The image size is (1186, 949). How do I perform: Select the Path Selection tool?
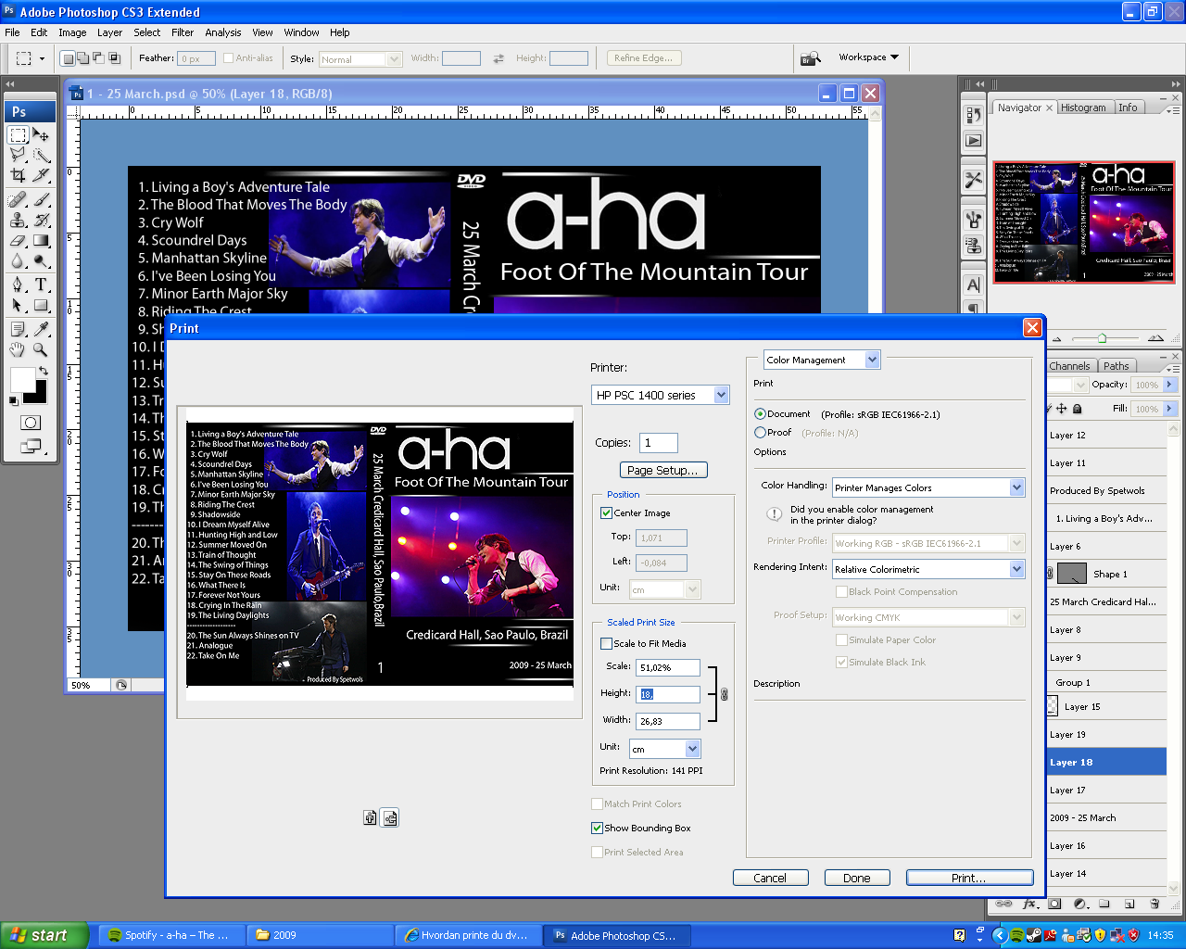tap(18, 305)
